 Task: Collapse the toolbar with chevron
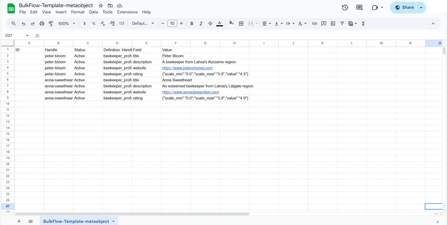point(433,23)
